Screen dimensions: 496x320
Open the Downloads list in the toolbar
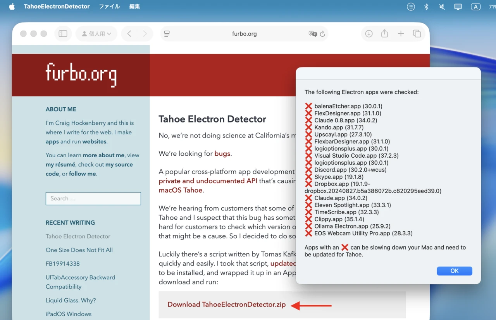click(369, 34)
